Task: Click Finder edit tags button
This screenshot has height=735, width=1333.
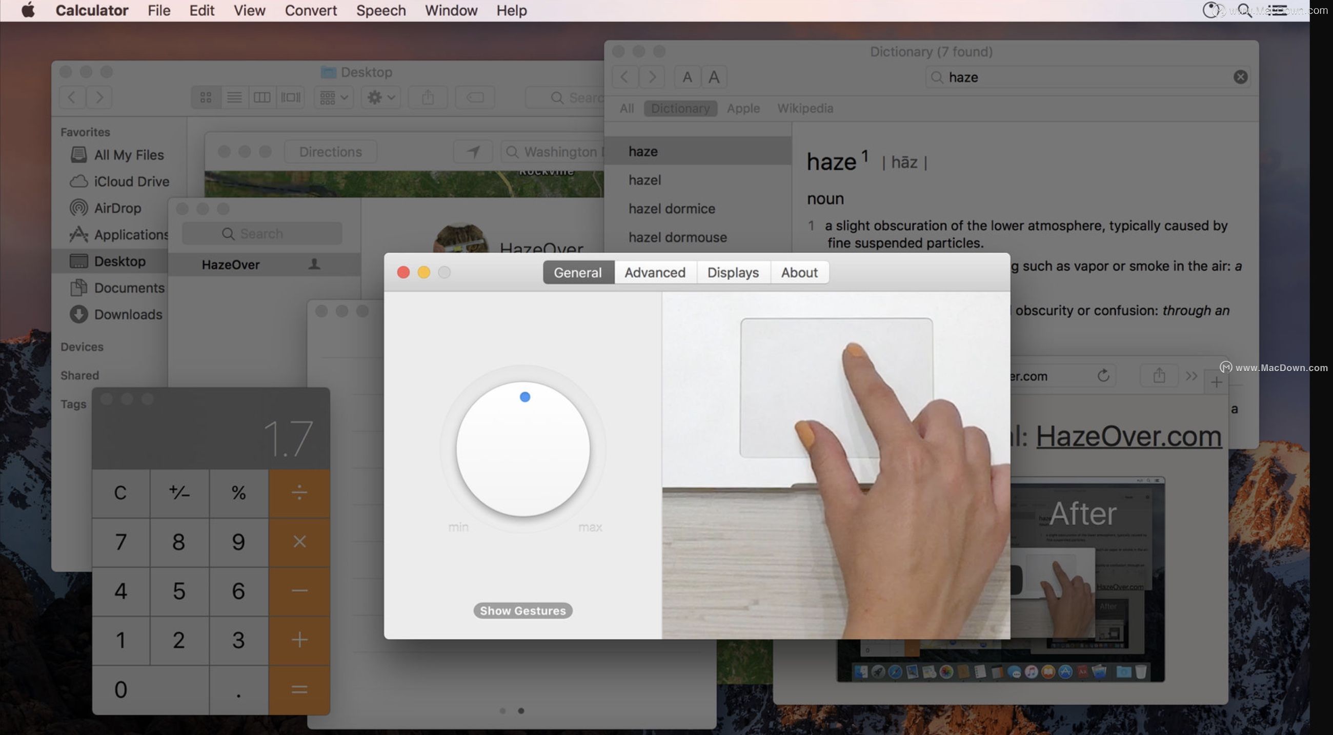Action: coord(475,97)
